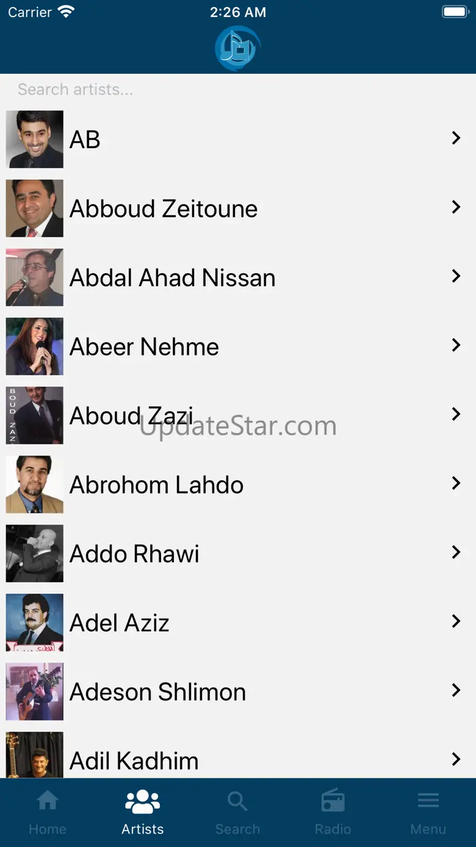Tap the app logo in header

tap(238, 48)
